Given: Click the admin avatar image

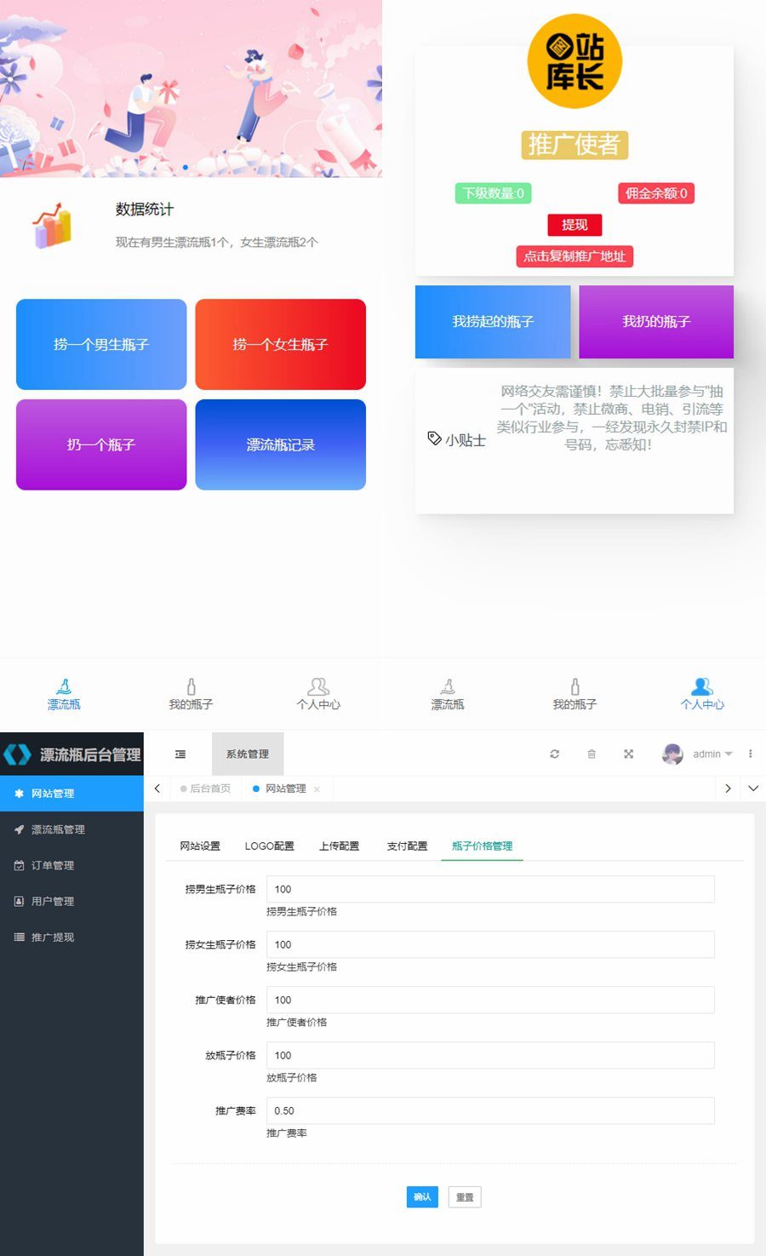Looking at the screenshot, I should pyautogui.click(x=672, y=754).
